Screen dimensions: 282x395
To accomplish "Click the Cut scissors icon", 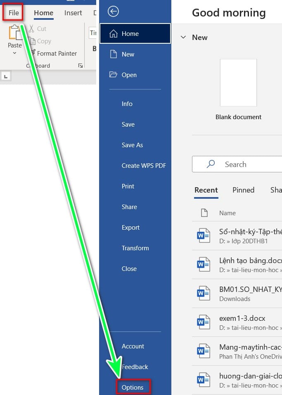I will click(x=31, y=28).
